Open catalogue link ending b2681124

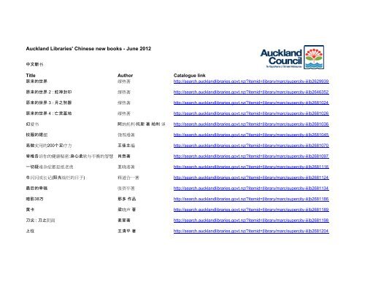click(x=251, y=178)
